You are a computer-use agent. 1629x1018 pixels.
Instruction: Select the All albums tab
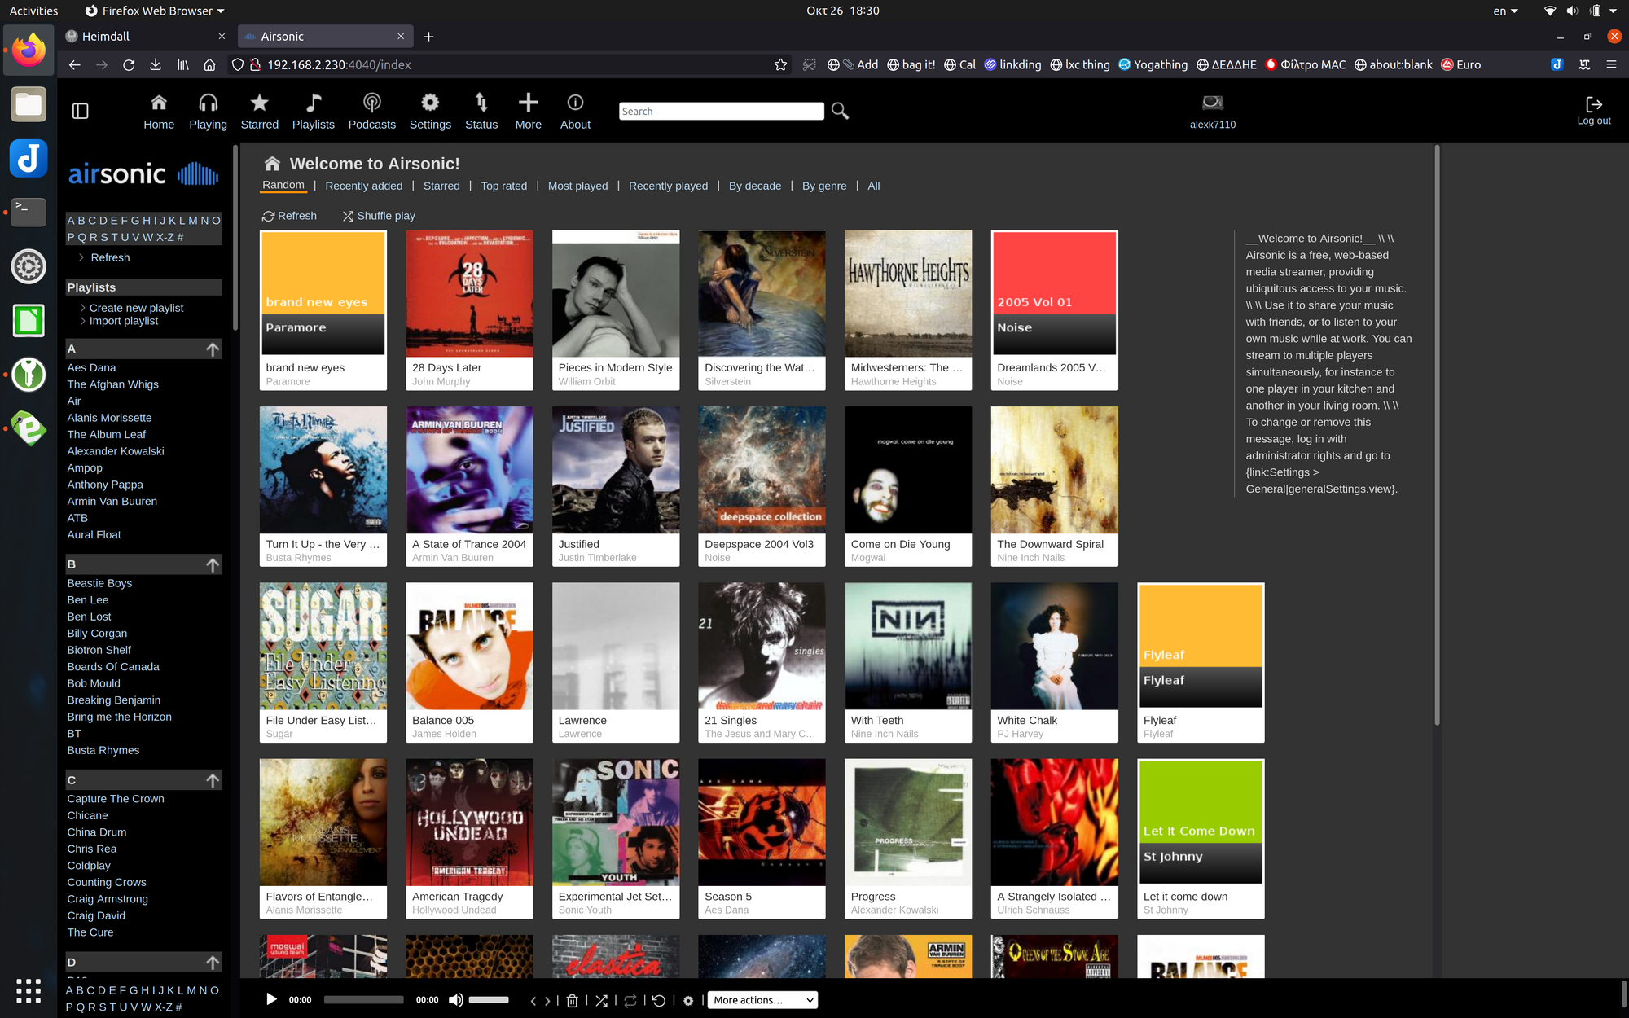click(x=873, y=186)
